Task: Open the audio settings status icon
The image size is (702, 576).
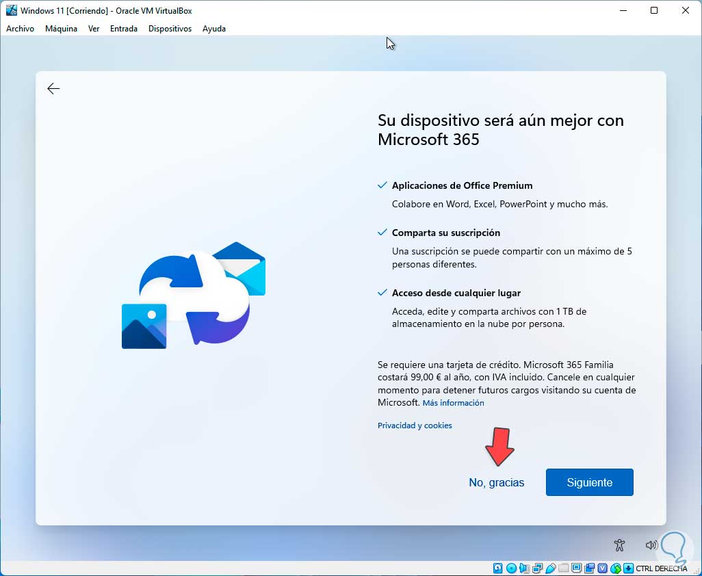Action: [x=524, y=568]
